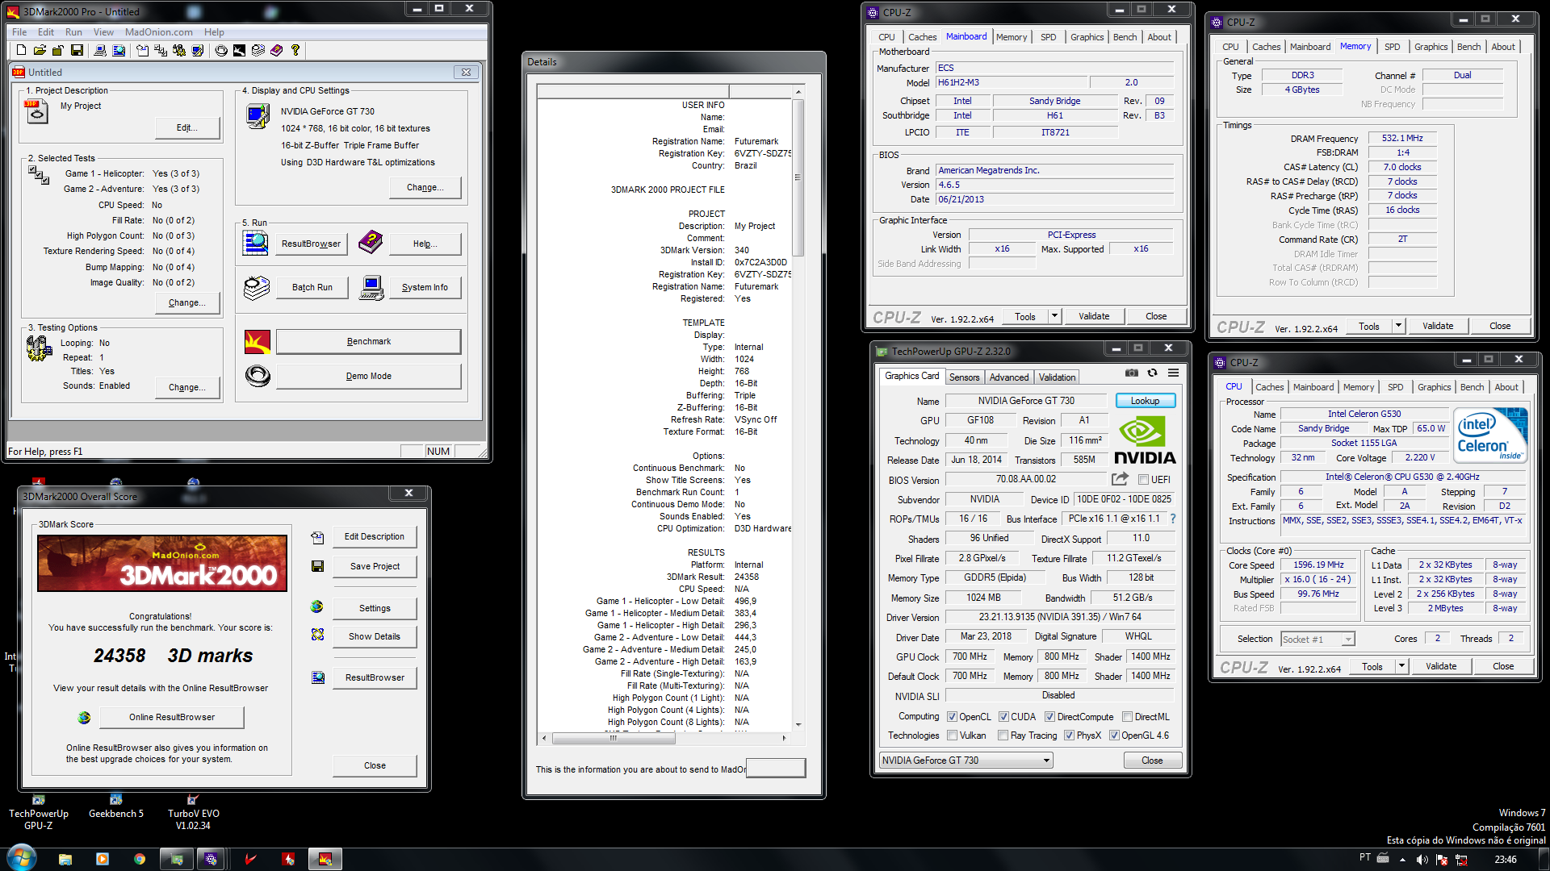Open the GPU selection dropdown NVIDIA GeForce GT 730

tap(966, 761)
